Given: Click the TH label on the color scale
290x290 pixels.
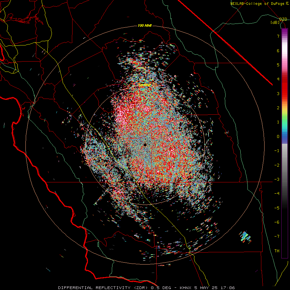Looking at the screenshot, I should tap(277, 251).
